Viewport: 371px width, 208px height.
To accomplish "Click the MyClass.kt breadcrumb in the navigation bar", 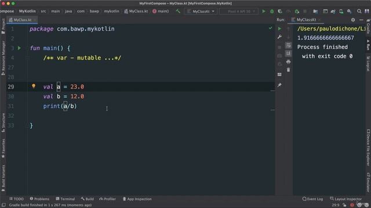I will click(136, 12).
